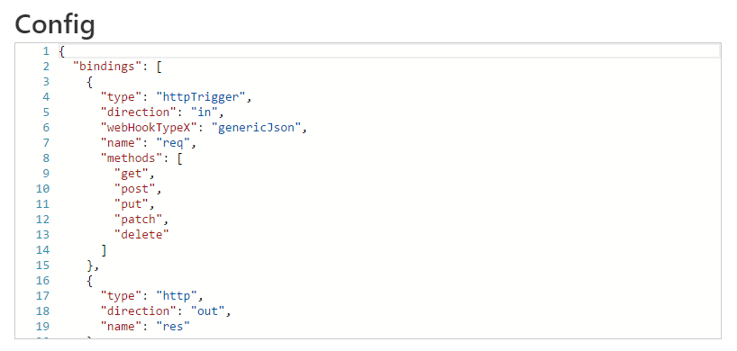Click the "out" direction value

click(x=207, y=310)
